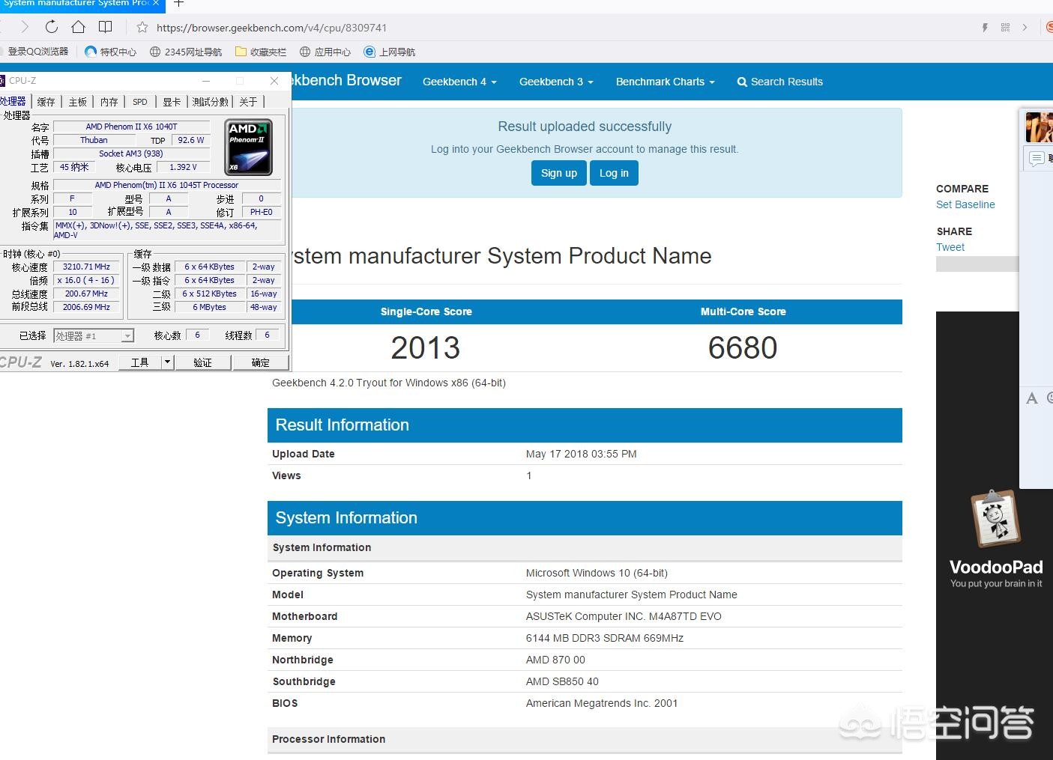The width and height of the screenshot is (1053, 760).
Task: Go forward with the browser arrow
Action: (24, 27)
